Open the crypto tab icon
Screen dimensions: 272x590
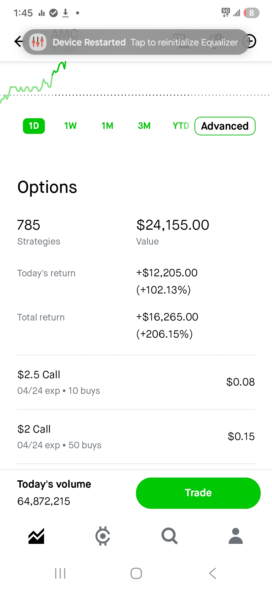pyautogui.click(x=103, y=536)
